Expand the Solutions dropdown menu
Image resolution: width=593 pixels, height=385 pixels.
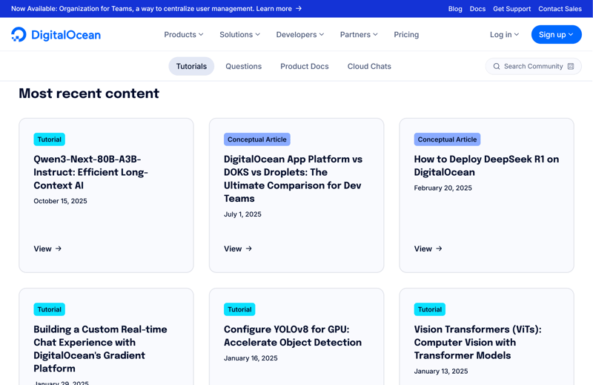[x=239, y=35]
